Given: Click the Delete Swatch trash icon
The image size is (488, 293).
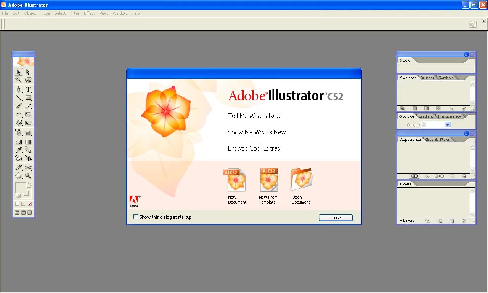Looking at the screenshot, I should pos(464,108).
